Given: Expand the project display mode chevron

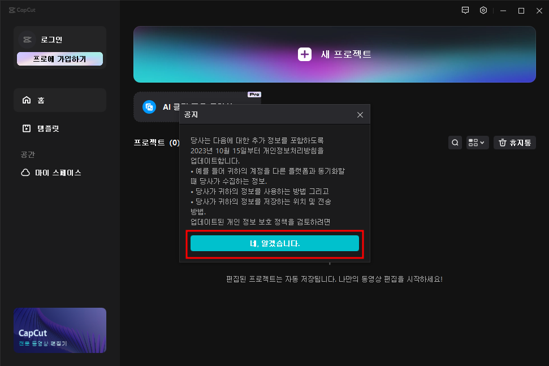Looking at the screenshot, I should pos(483,143).
